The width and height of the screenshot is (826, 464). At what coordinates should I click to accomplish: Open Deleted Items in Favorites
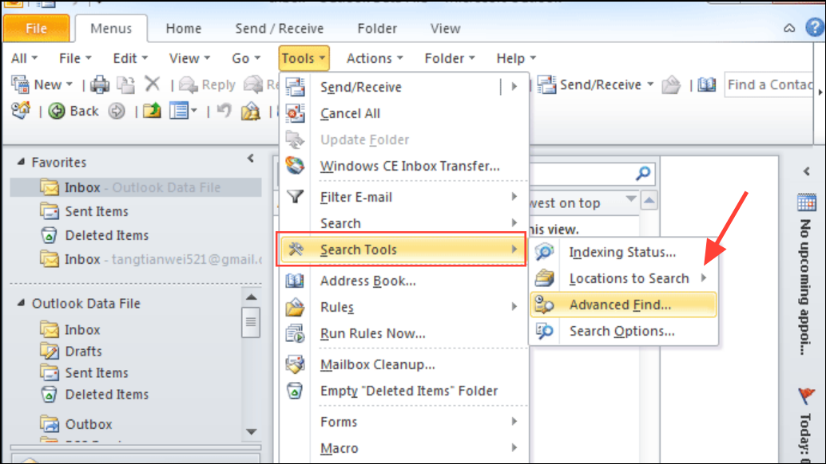point(107,235)
